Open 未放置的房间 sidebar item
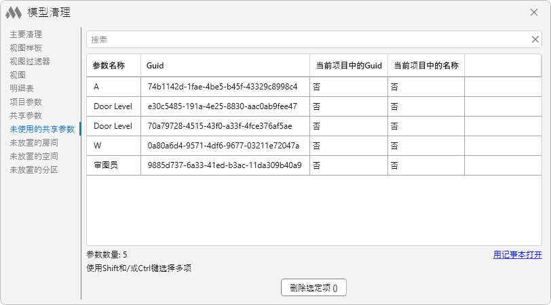The width and height of the screenshot is (551, 305). (x=34, y=142)
